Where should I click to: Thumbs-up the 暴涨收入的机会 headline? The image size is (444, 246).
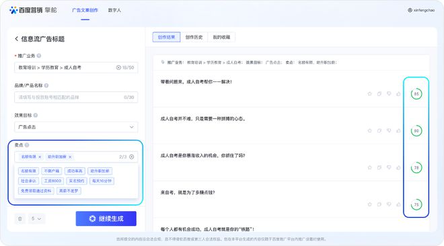click(x=398, y=167)
